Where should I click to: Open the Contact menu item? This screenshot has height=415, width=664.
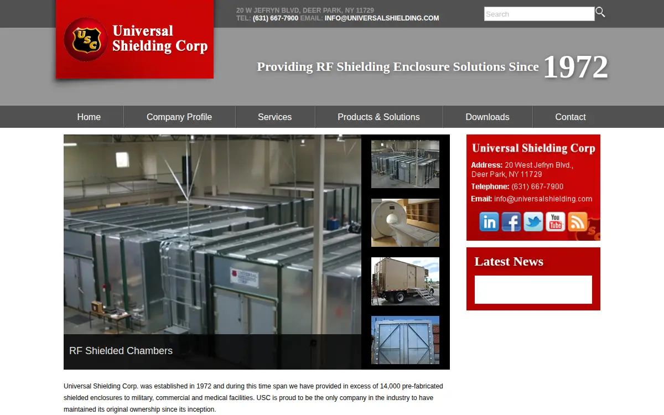[570, 117]
